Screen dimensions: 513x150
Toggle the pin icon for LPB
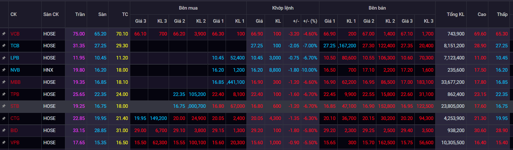click(4, 58)
